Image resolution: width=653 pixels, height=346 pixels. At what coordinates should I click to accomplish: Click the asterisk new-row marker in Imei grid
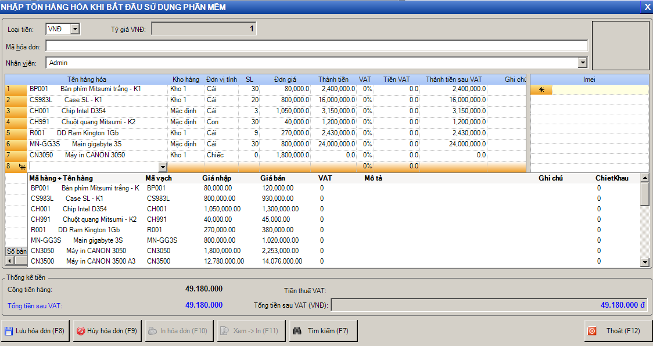tap(541, 90)
